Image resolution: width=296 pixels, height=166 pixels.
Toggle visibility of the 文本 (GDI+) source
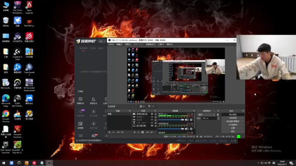click(152, 123)
